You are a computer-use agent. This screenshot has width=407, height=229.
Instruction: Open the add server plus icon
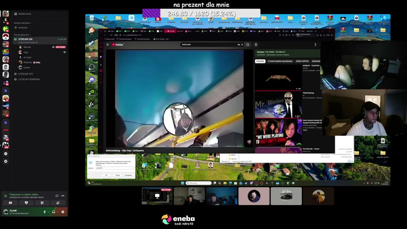[5, 154]
